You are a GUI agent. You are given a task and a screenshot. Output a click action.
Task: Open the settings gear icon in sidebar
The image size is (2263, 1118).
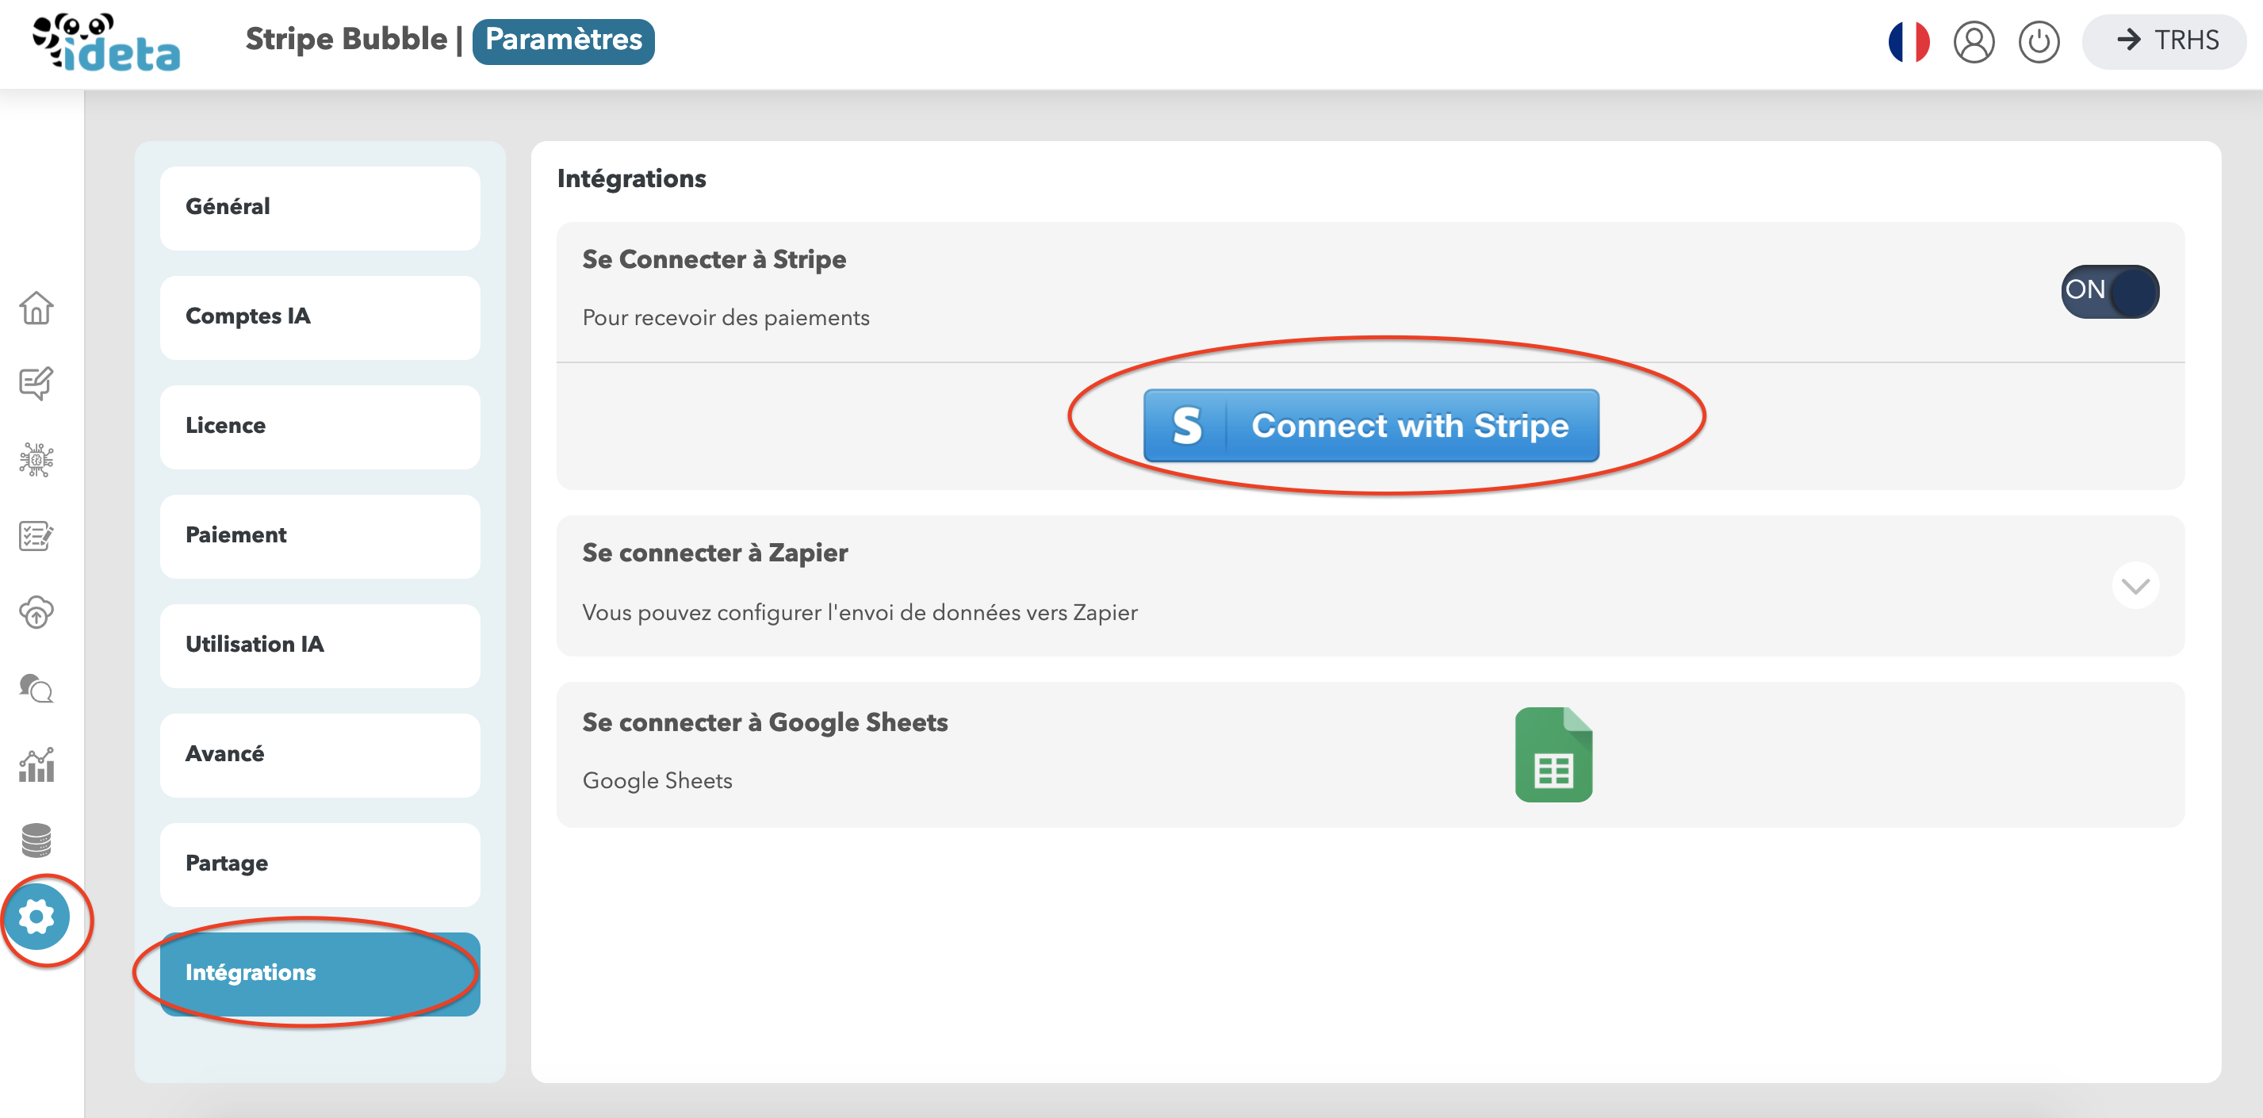coord(36,917)
